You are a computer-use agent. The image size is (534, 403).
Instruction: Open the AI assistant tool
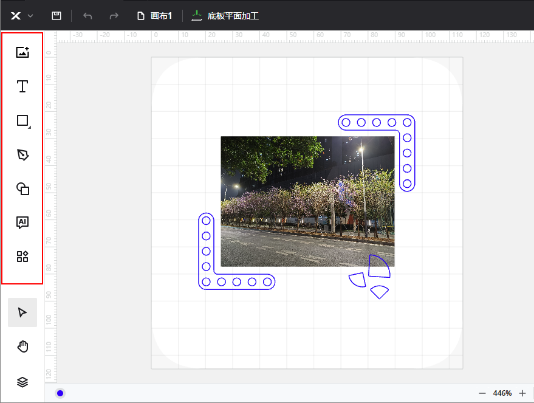coord(22,222)
